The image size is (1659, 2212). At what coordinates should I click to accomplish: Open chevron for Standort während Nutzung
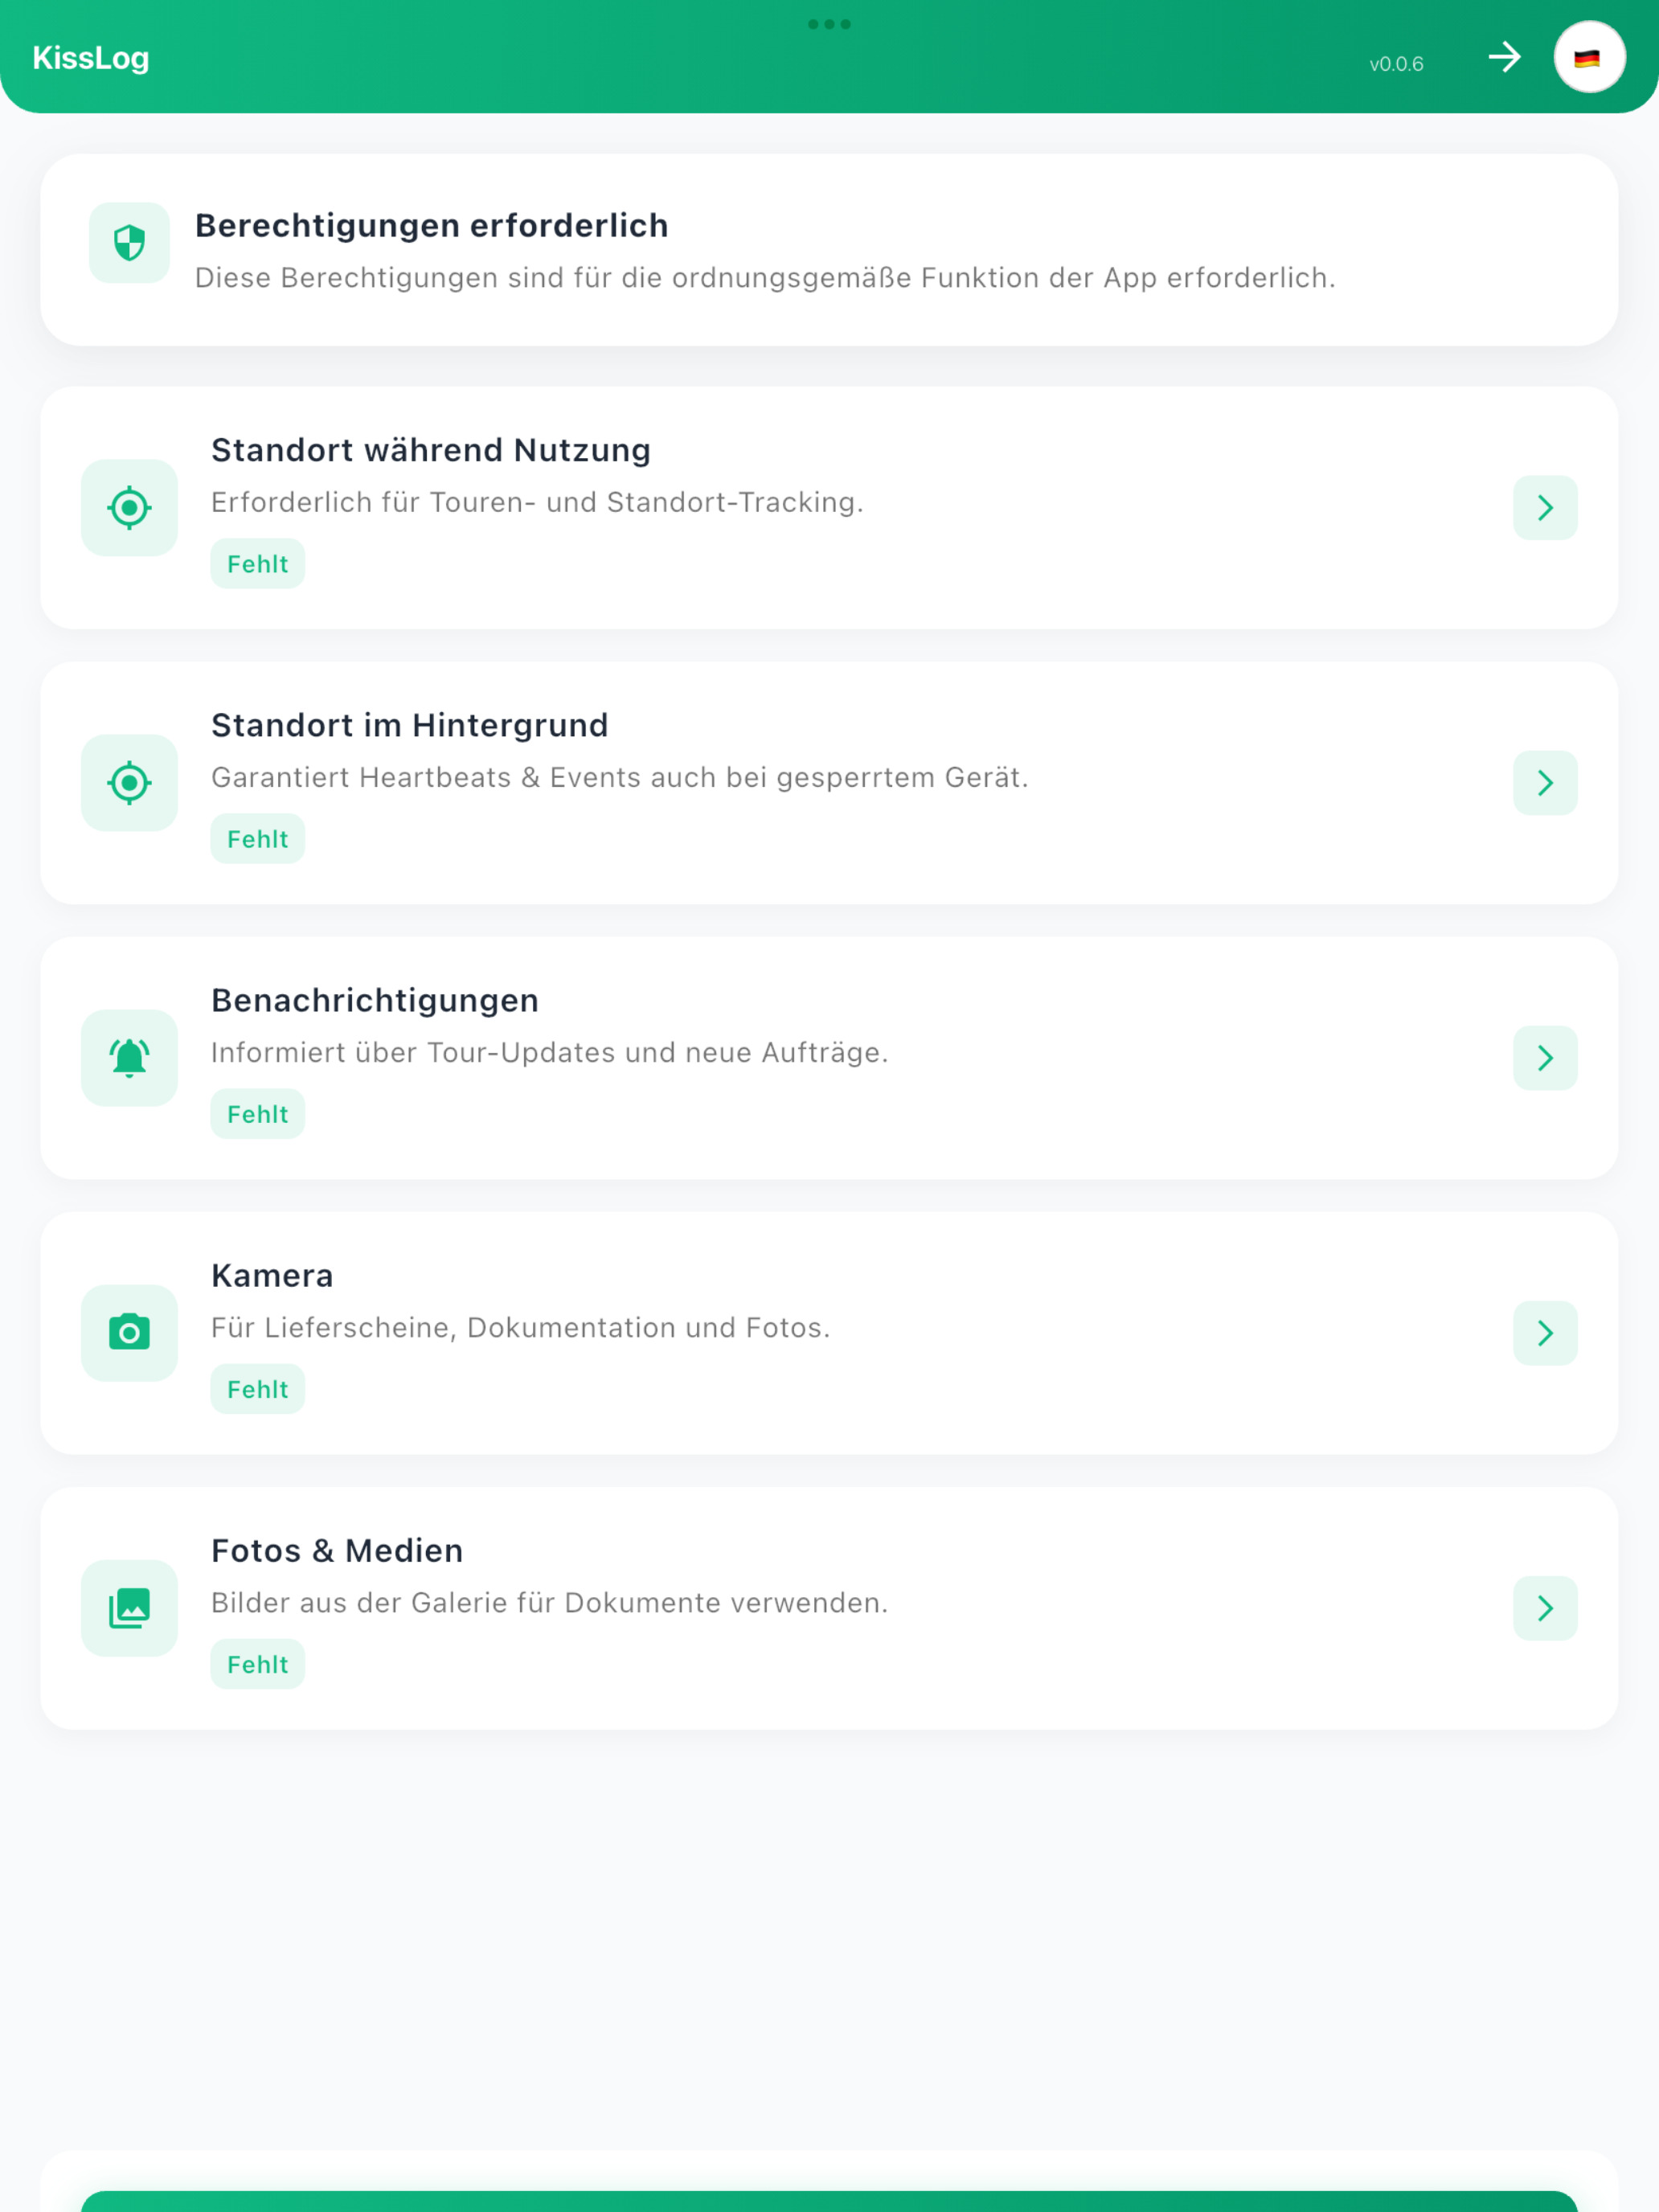[1545, 508]
